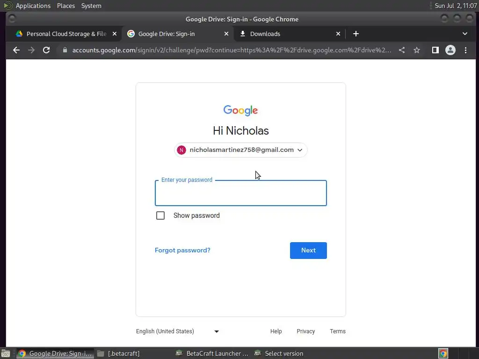Screen dimensions: 479x359
Task: Open the tab search chevron in Chrome
Action: tap(465, 34)
